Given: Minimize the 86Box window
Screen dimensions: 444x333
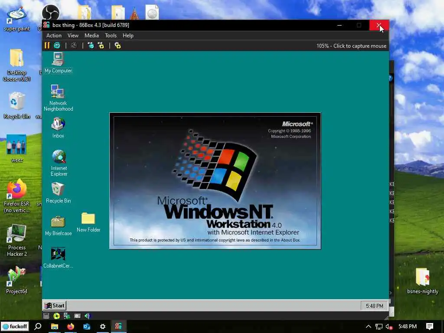Looking at the screenshot, I should pos(340,25).
